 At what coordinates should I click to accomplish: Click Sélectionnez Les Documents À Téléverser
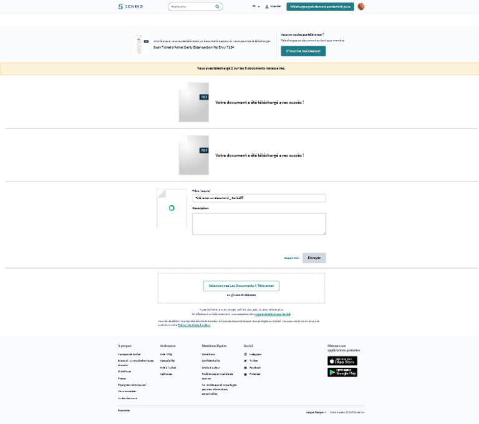(x=241, y=286)
